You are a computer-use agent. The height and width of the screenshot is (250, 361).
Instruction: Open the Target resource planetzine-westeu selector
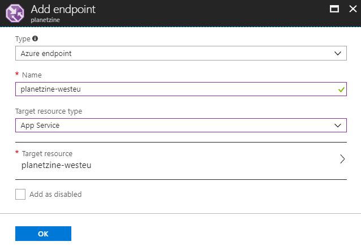click(181, 161)
